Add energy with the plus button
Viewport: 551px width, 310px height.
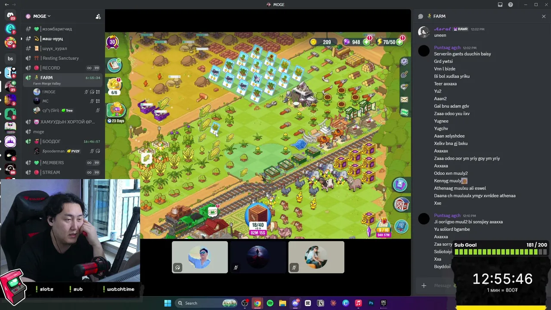click(400, 42)
